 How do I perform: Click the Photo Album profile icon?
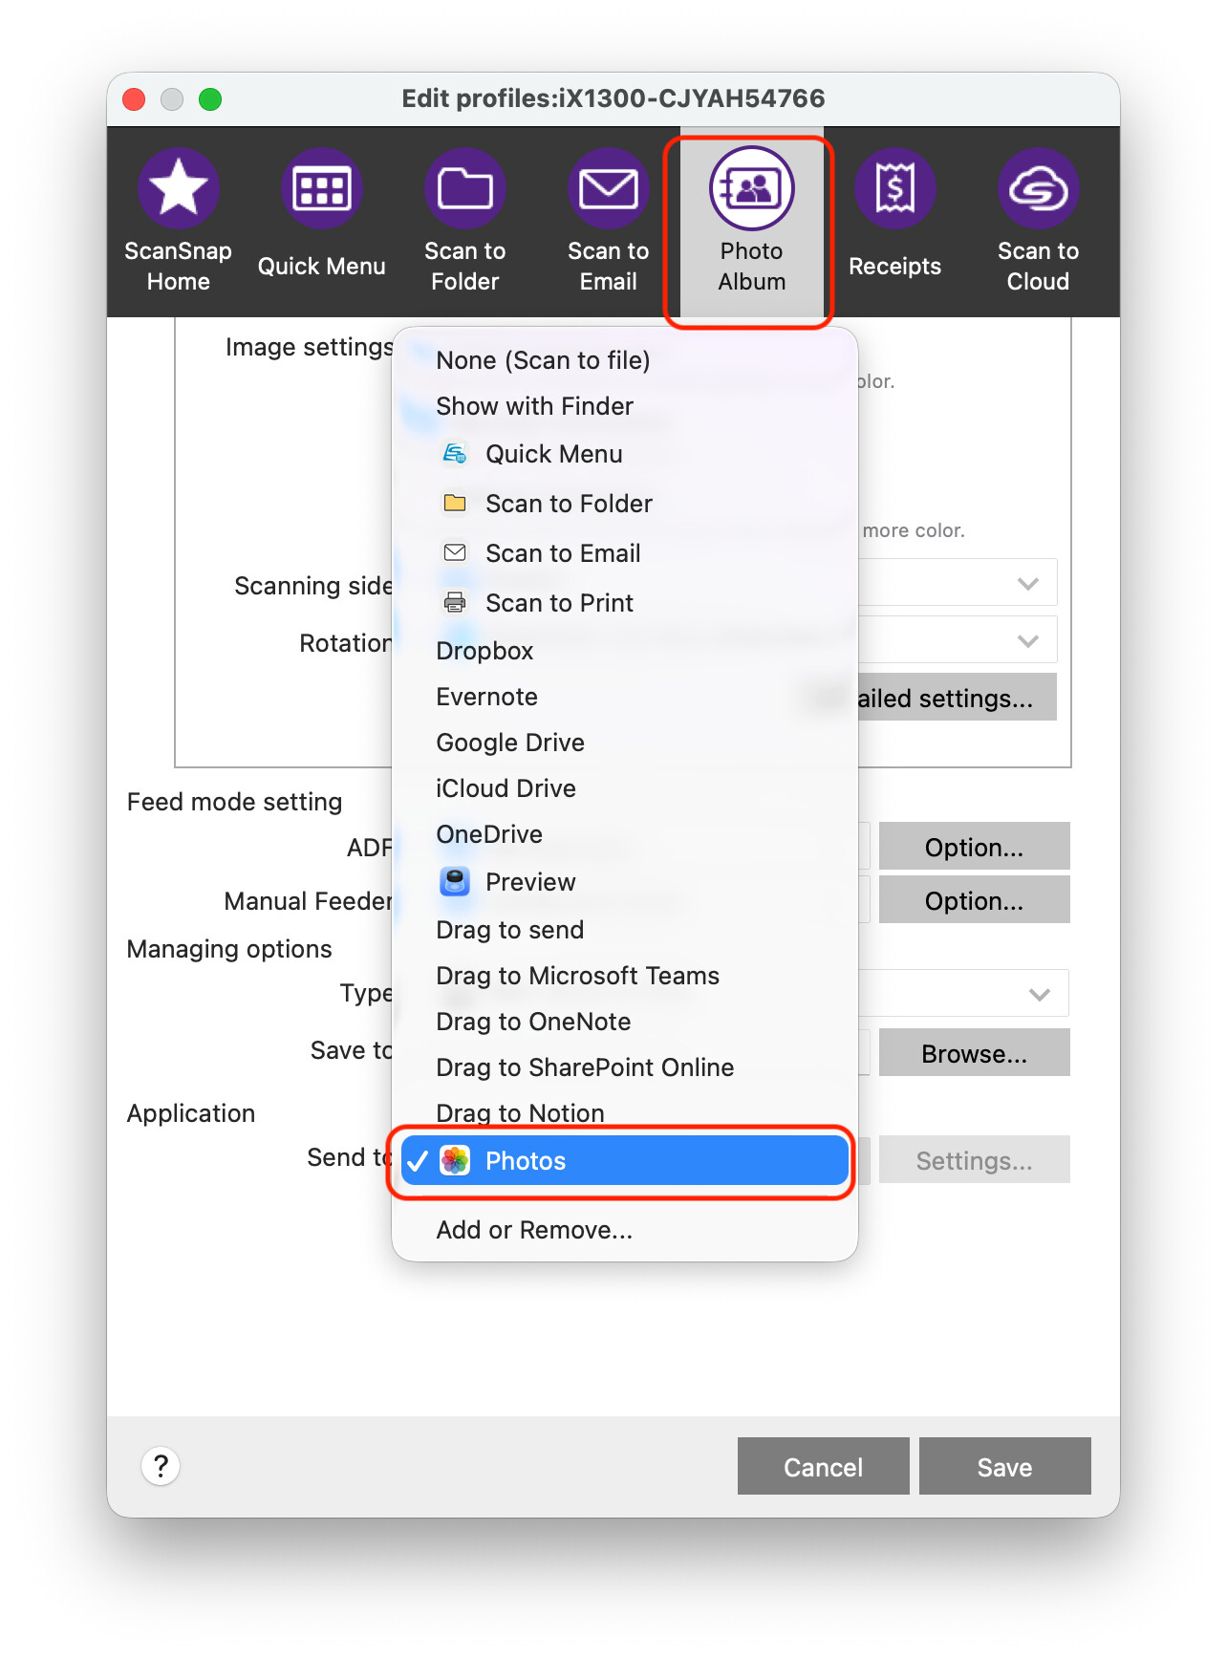(x=752, y=189)
